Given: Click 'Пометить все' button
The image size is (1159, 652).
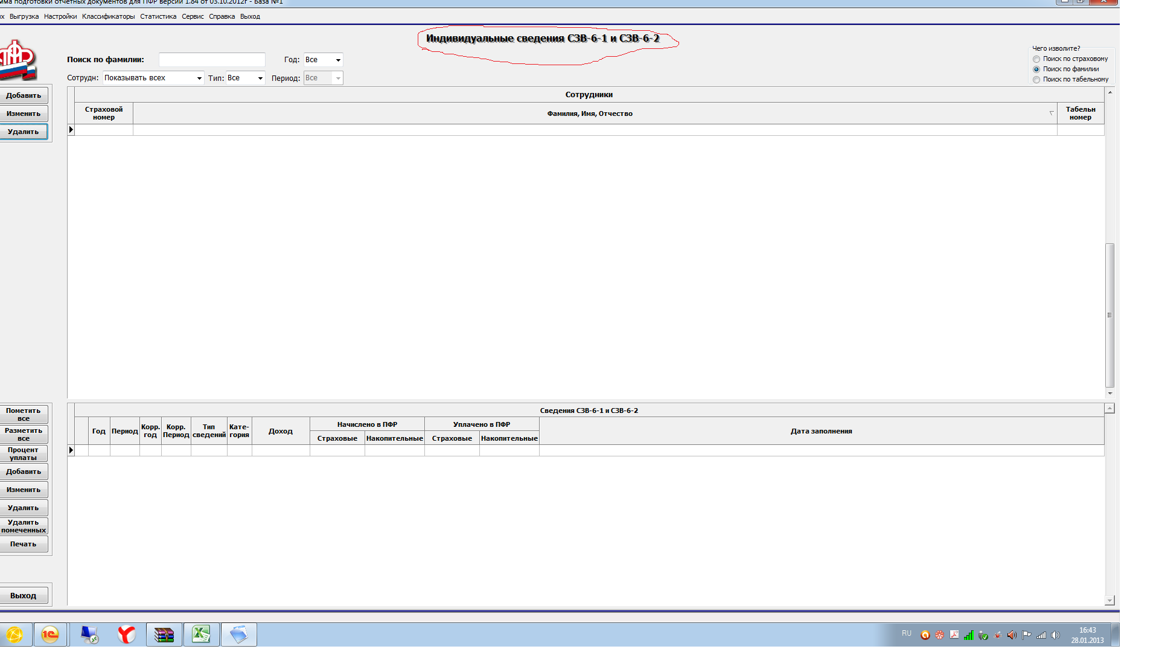Looking at the screenshot, I should coord(24,414).
